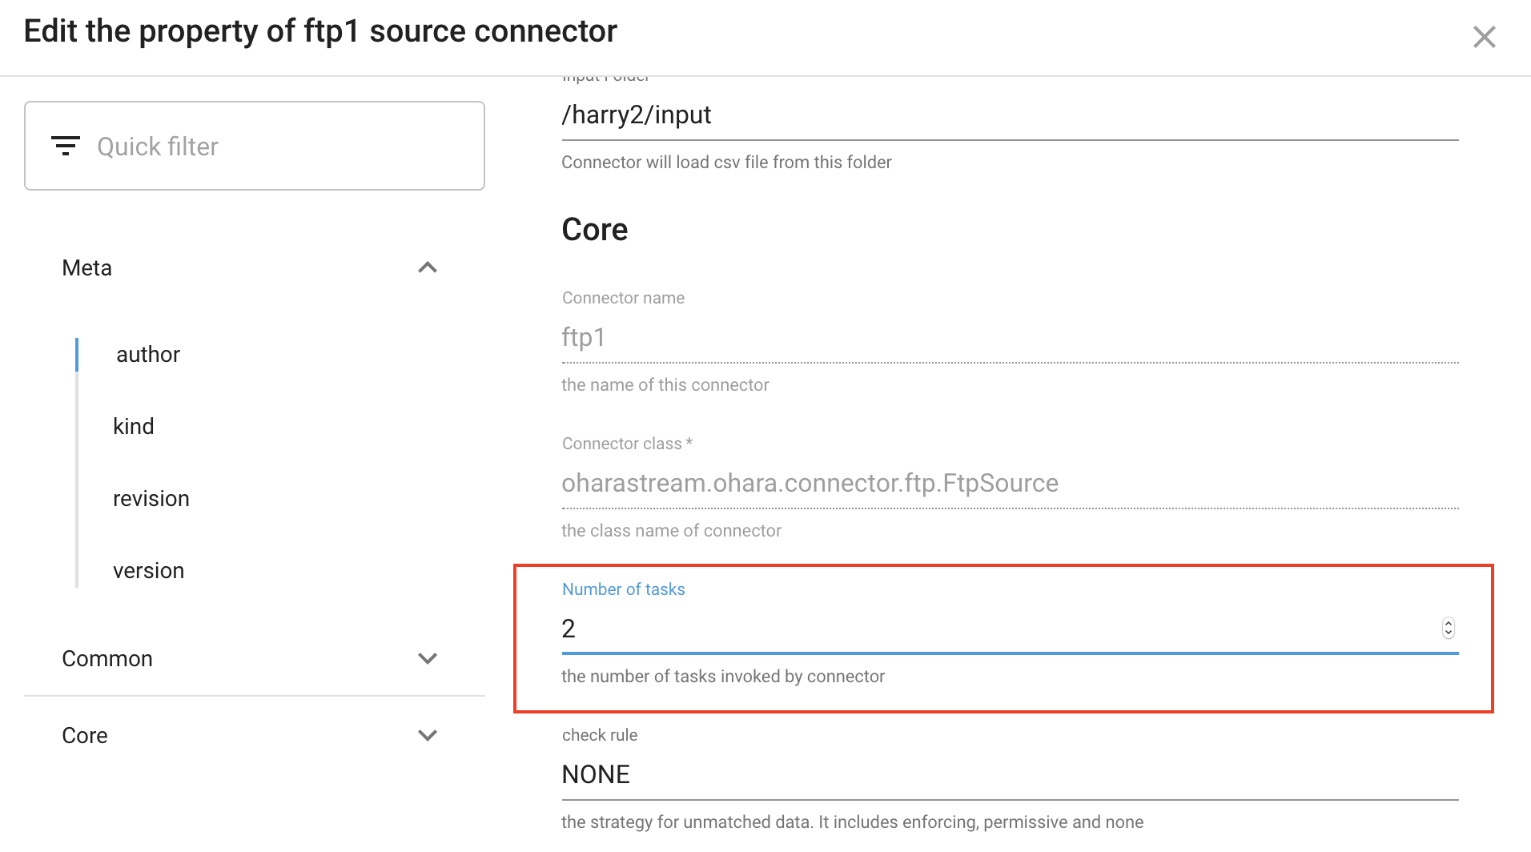Click 'the class name of connector' helper text

coord(671,531)
